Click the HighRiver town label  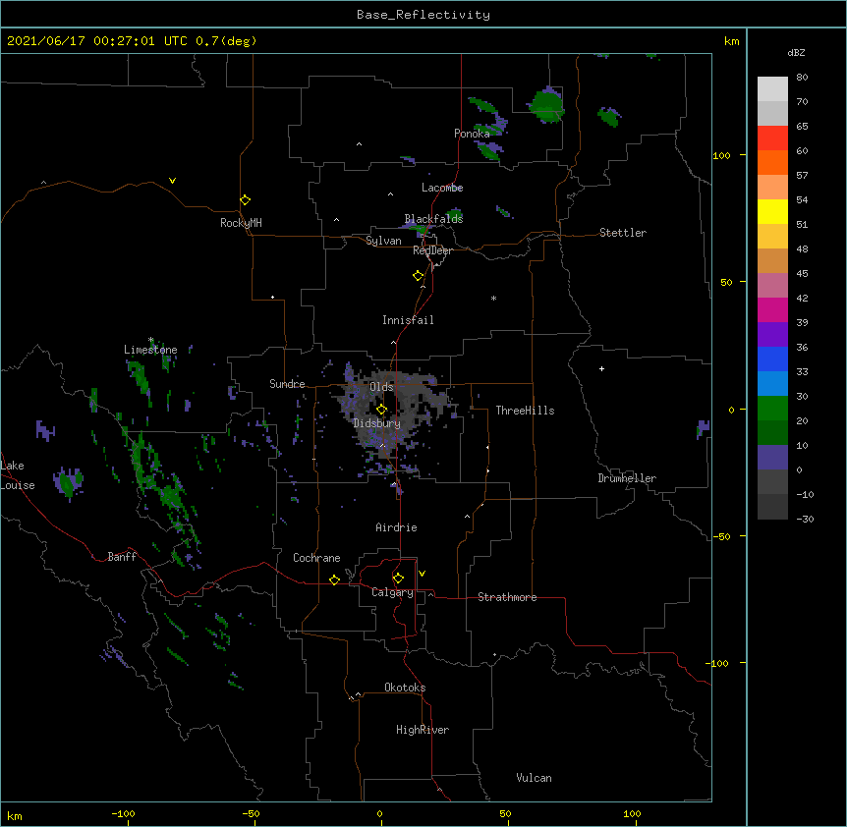coord(423,730)
